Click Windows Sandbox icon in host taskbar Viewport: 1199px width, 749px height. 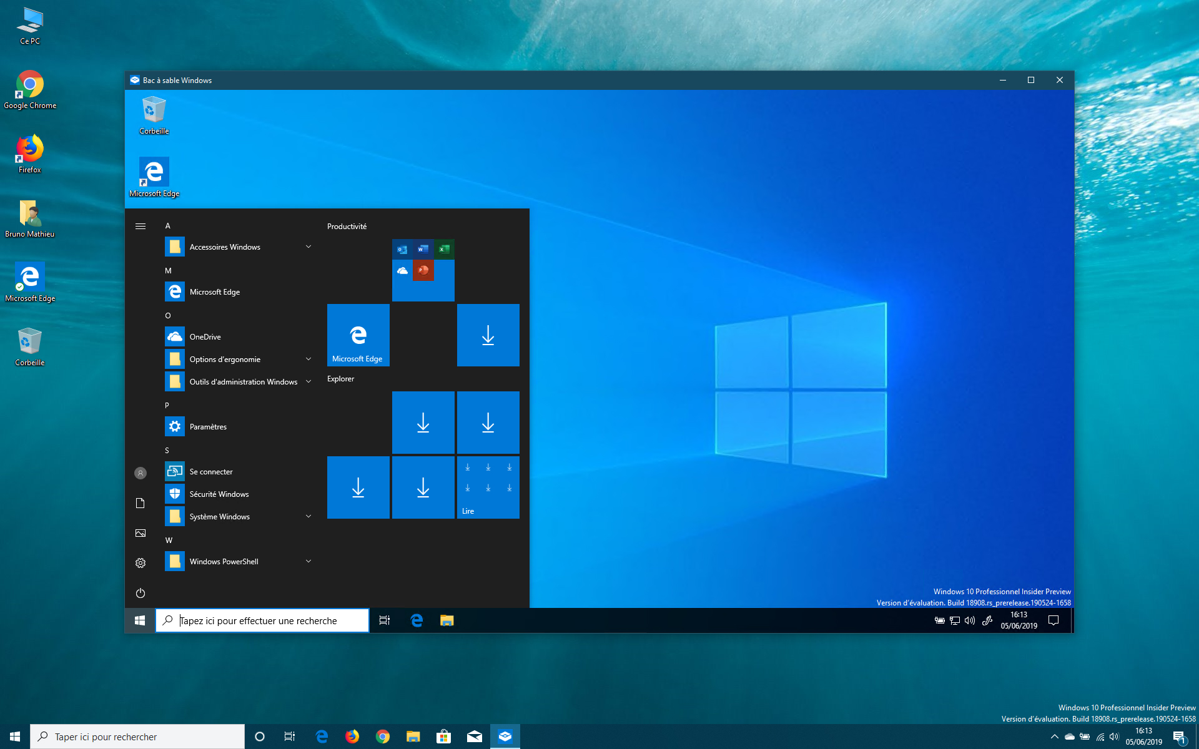[x=505, y=737]
